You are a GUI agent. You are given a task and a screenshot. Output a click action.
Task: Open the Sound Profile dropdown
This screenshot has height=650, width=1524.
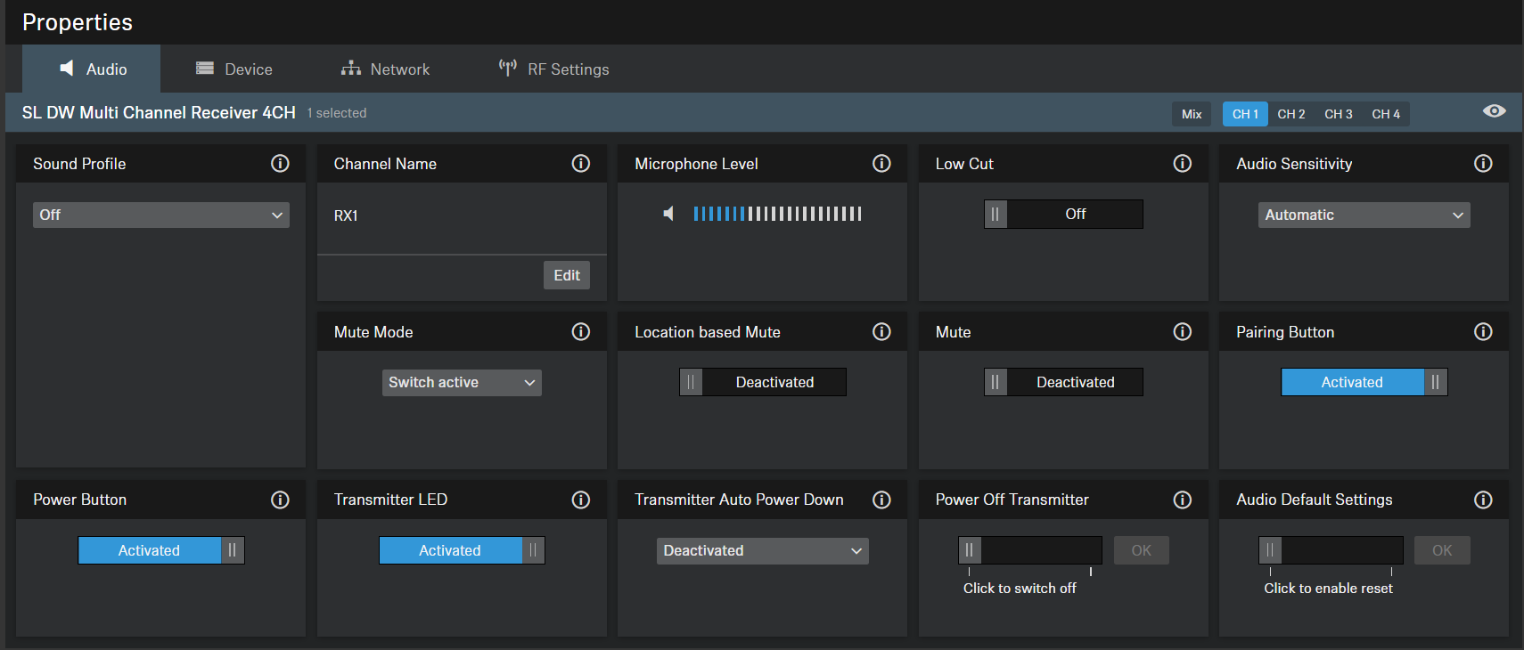click(161, 215)
